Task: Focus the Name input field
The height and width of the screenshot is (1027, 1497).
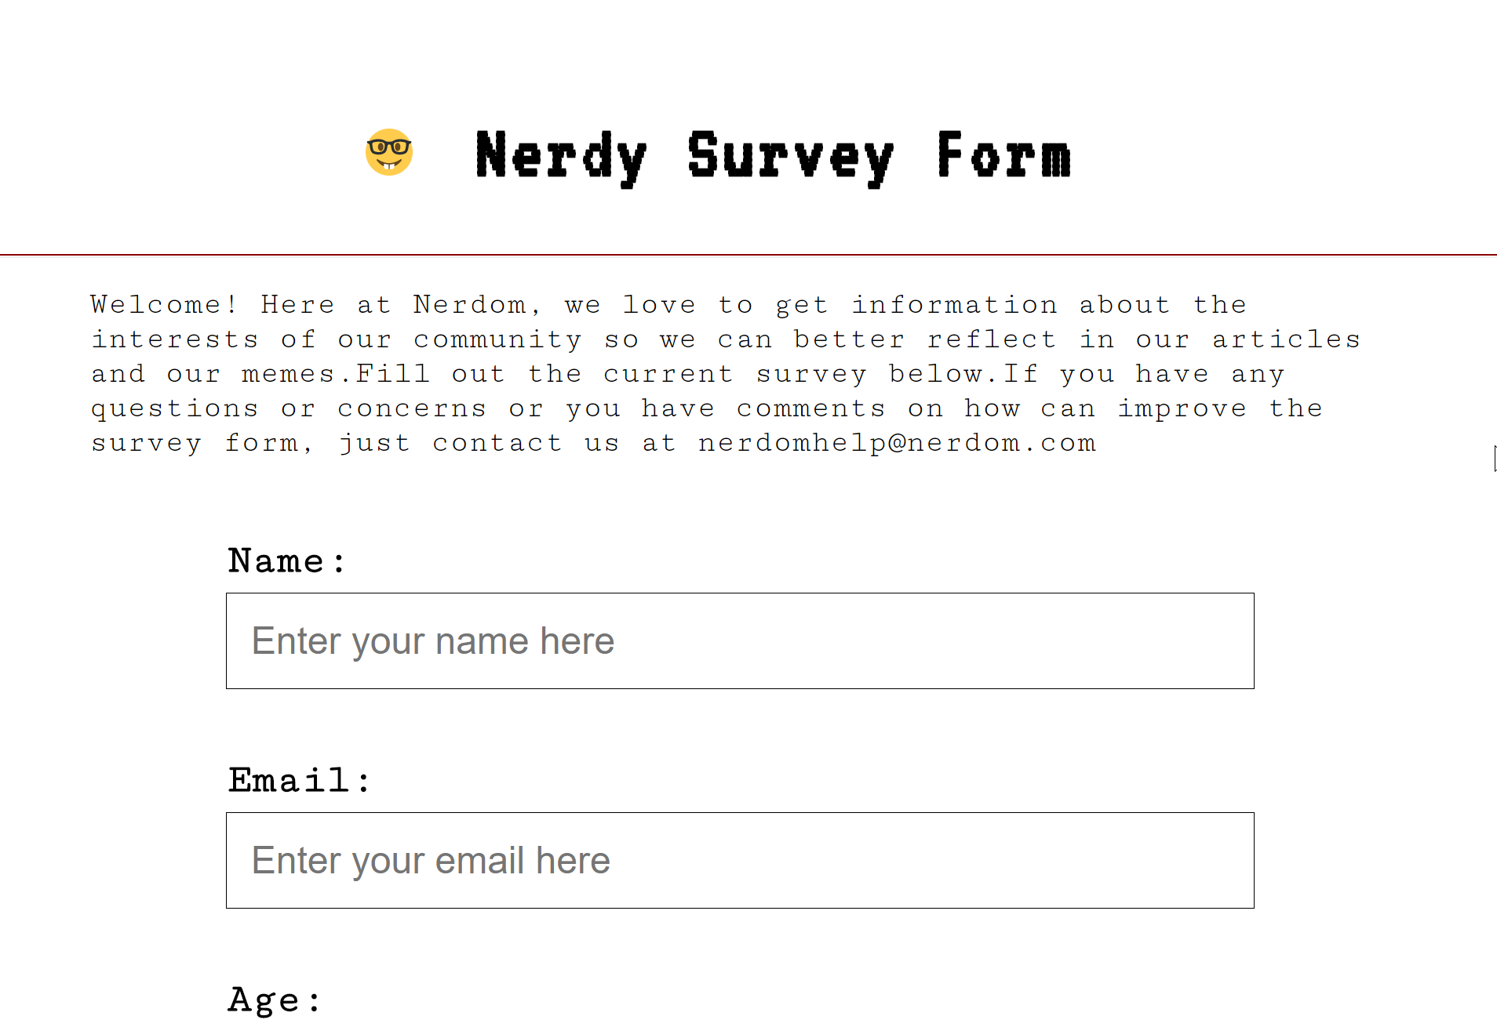Action: coord(740,641)
